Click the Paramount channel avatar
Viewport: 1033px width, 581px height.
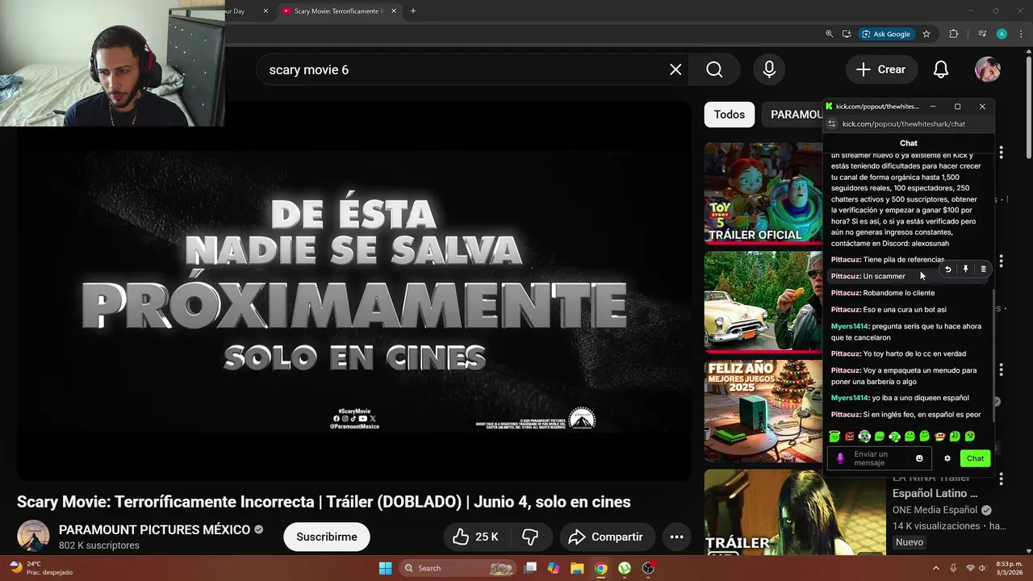(33, 537)
